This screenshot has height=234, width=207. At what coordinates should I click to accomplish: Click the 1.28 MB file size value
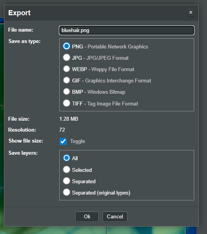69,119
